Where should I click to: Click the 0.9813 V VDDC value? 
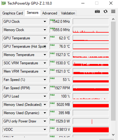click(x=60, y=130)
